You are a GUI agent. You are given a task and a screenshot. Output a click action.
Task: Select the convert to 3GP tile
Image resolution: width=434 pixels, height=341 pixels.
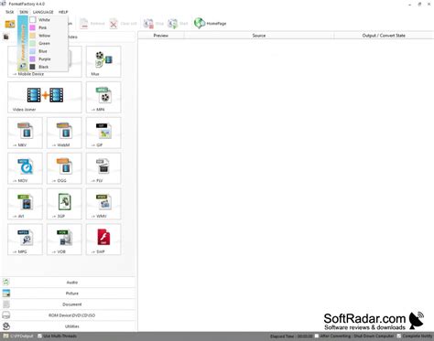click(x=64, y=204)
